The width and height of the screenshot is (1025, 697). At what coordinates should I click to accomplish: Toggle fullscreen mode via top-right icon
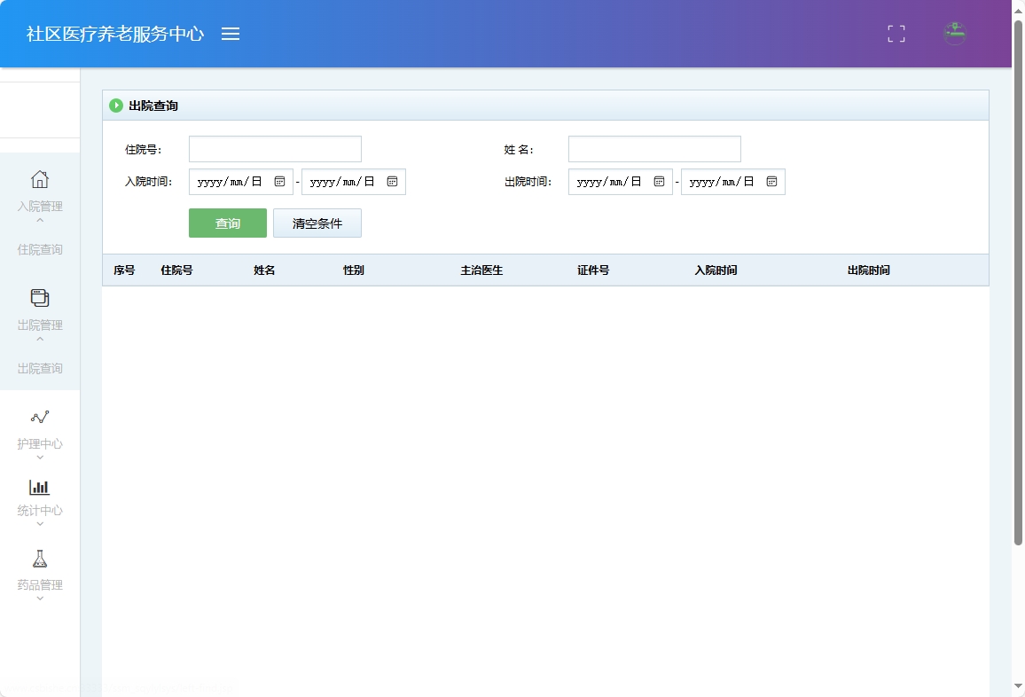click(x=896, y=34)
